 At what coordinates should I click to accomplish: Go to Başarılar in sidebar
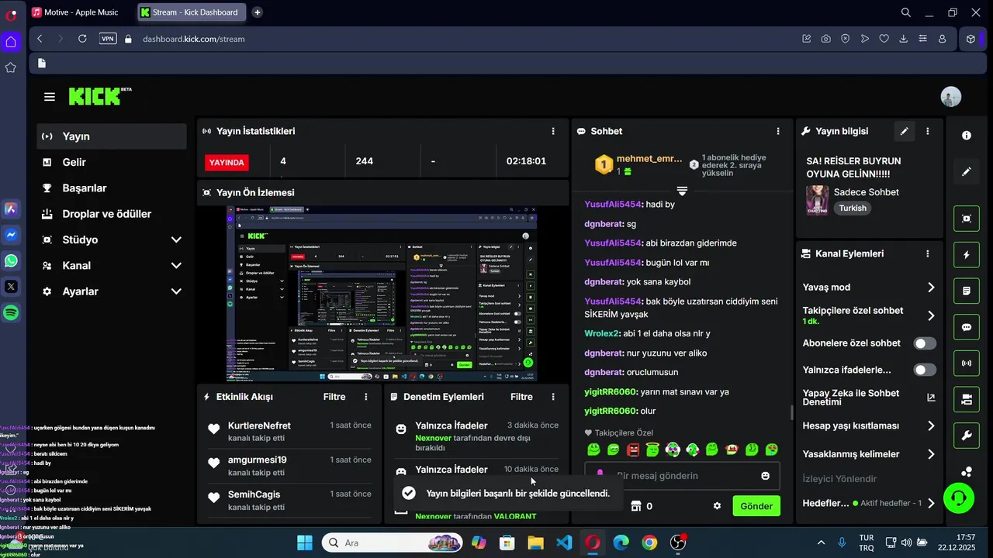point(112,188)
